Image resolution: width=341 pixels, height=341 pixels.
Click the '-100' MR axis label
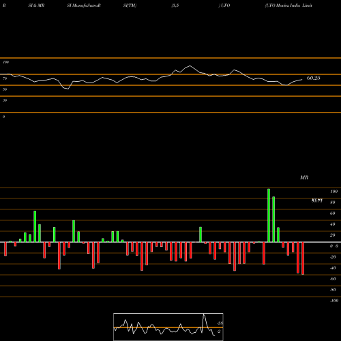pyautogui.click(x=334, y=301)
